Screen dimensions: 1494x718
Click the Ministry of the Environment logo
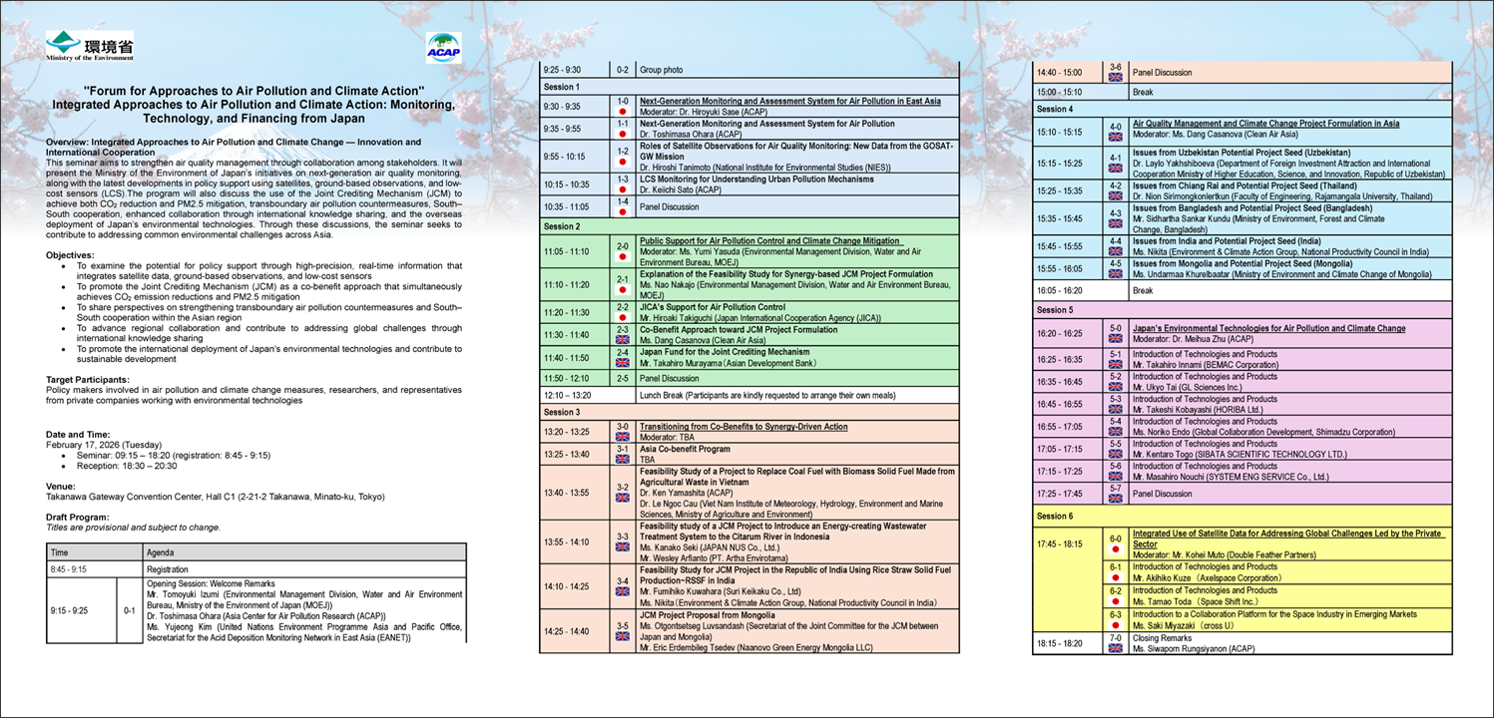(90, 46)
